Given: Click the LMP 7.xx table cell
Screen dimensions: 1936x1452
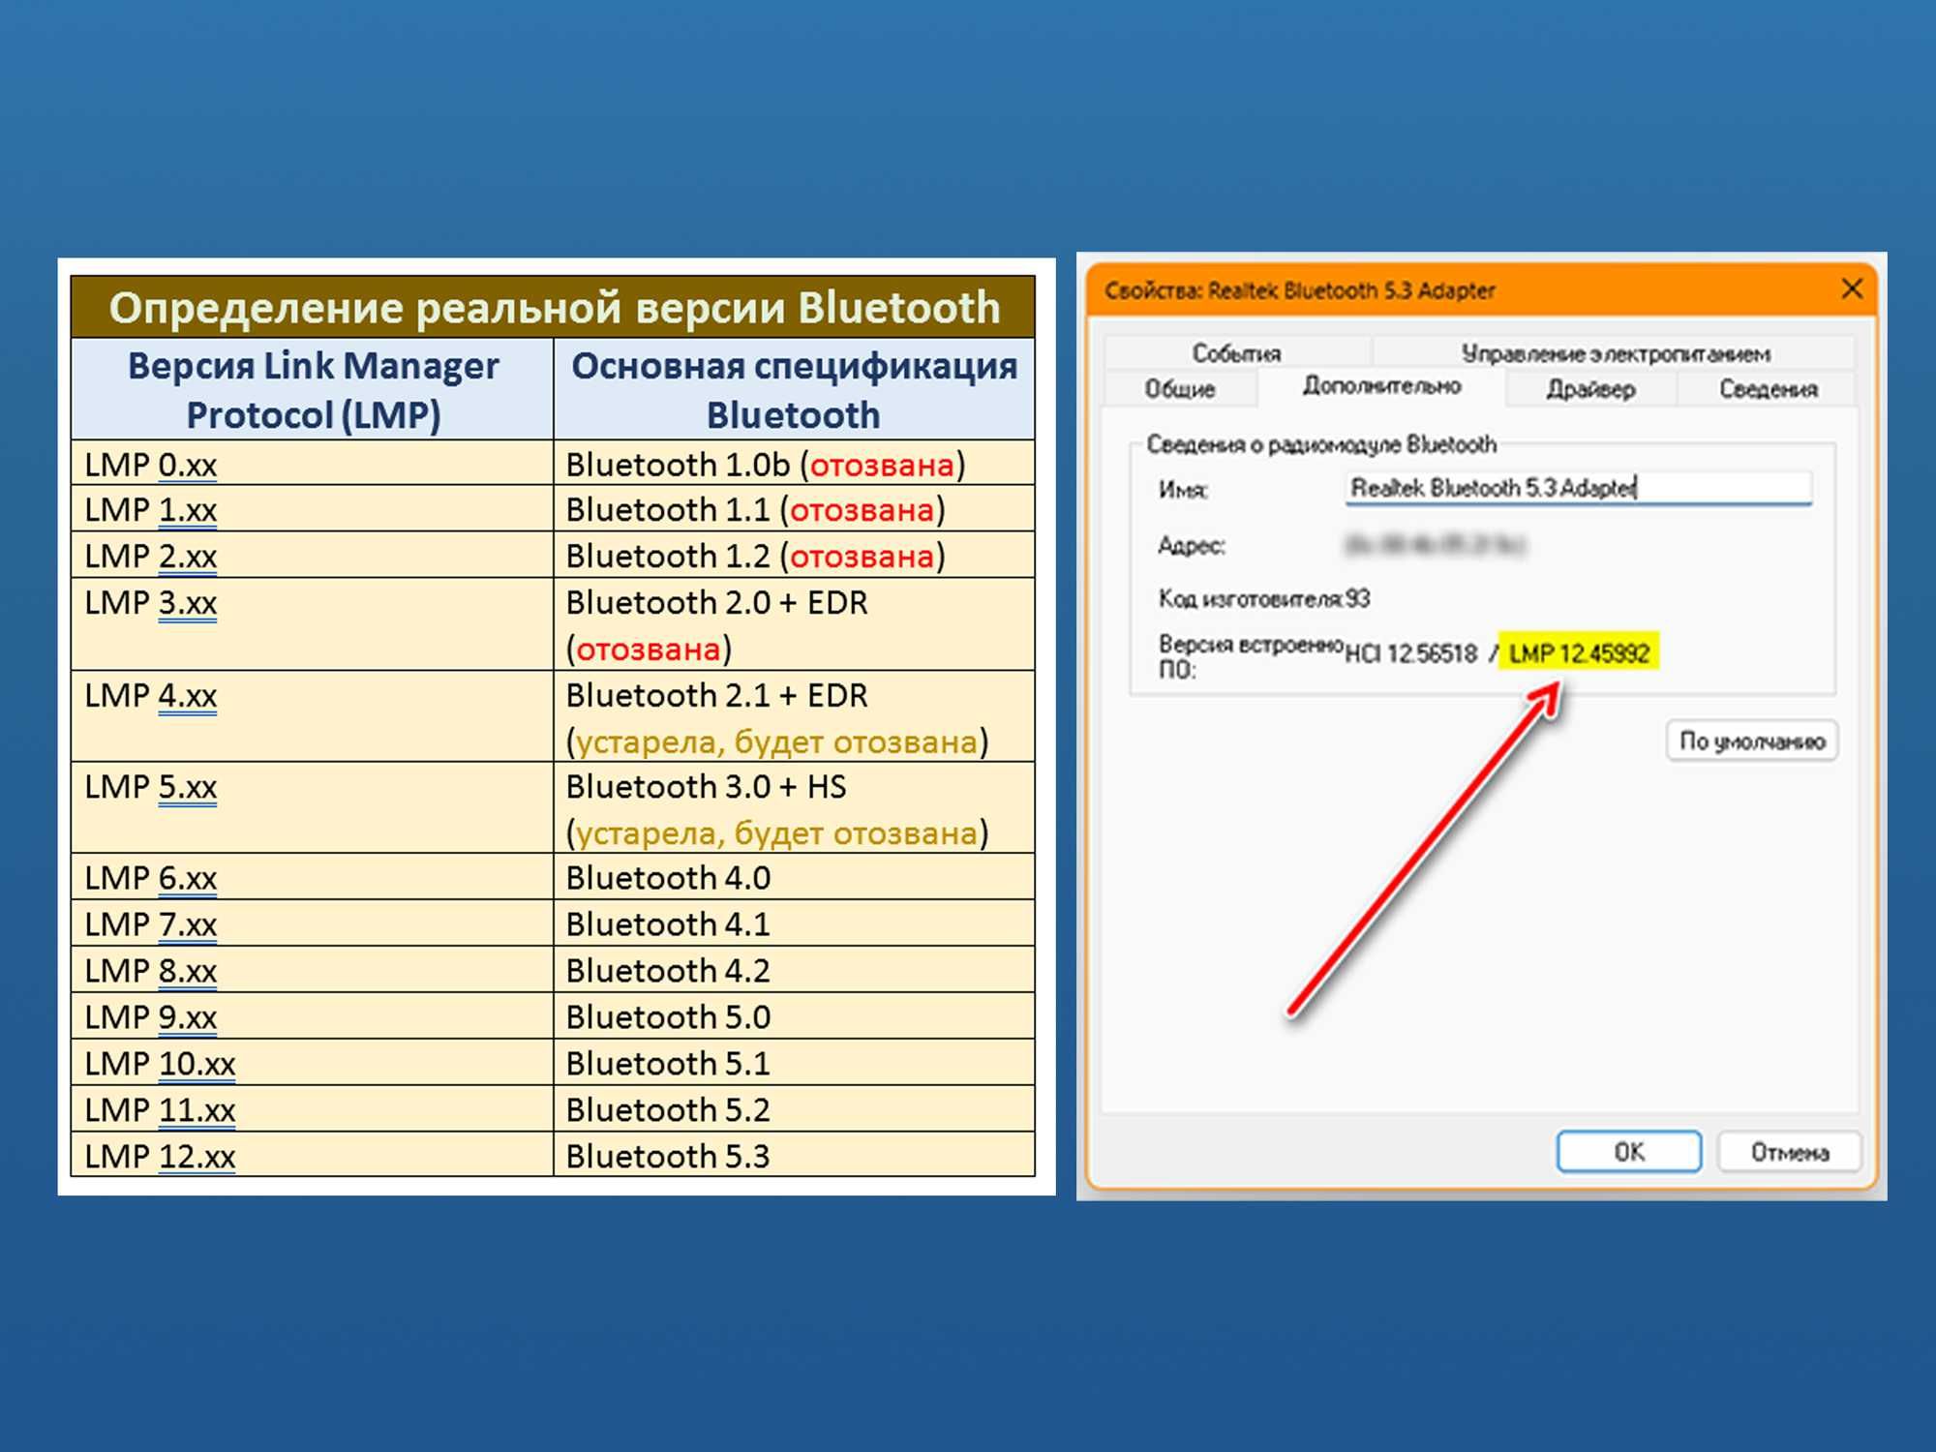Looking at the screenshot, I should [x=312, y=923].
